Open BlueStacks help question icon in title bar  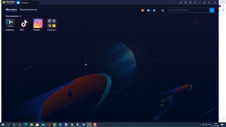[190, 2]
